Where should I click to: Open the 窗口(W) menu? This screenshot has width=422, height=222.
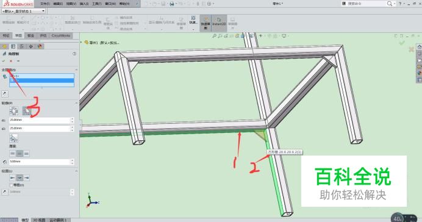point(110,4)
